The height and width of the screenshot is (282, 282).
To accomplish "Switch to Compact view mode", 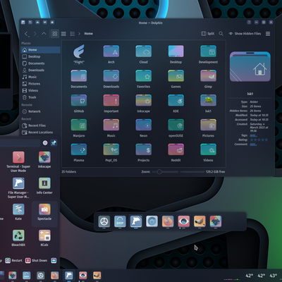I will tap(63, 34).
